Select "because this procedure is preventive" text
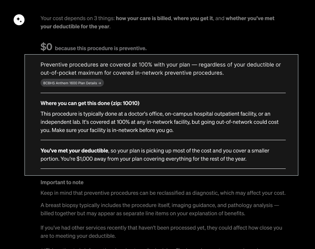 (101, 48)
